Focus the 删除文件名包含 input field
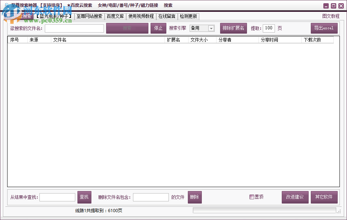The image size is (347, 220). [151, 197]
